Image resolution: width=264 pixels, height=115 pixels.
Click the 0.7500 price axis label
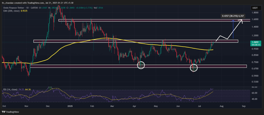click(x=254, y=62)
